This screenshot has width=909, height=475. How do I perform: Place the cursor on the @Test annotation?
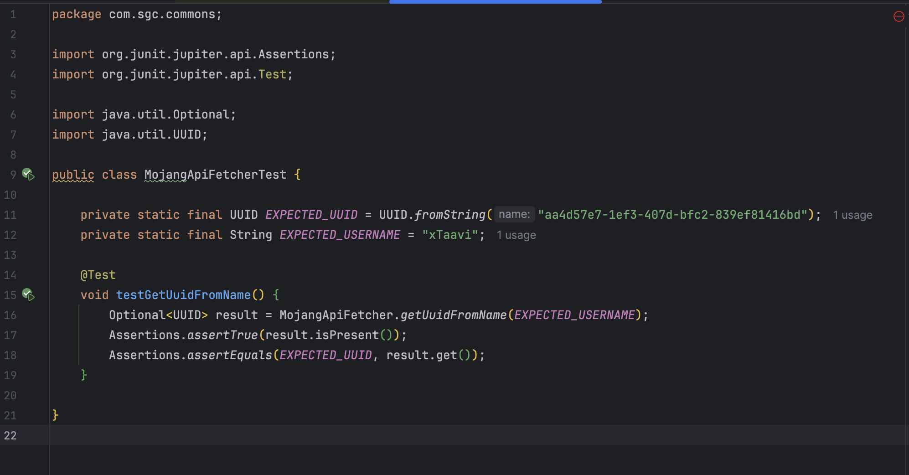pyautogui.click(x=98, y=275)
